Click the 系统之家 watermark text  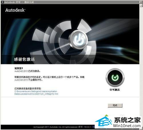pos(127,120)
